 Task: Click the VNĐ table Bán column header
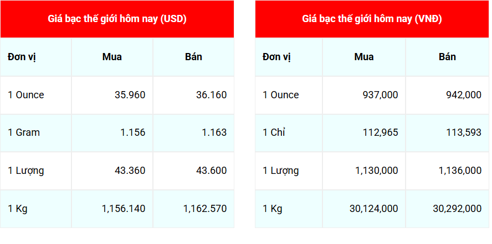click(x=447, y=57)
